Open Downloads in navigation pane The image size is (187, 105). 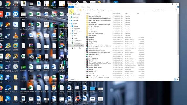click(x=76, y=31)
